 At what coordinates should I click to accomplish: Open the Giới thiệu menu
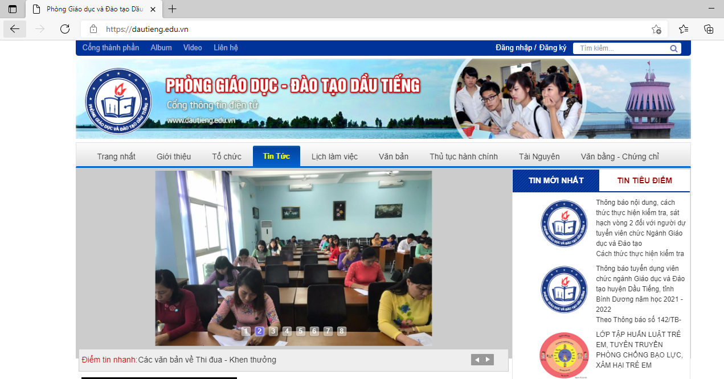tap(174, 156)
